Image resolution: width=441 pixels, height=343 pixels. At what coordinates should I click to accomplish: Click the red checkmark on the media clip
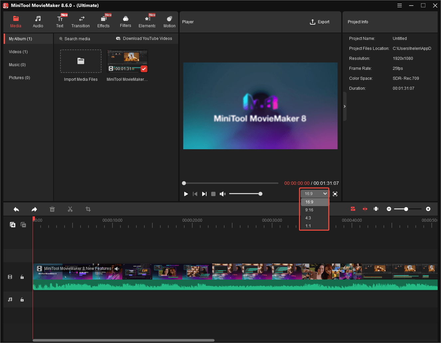pos(144,69)
